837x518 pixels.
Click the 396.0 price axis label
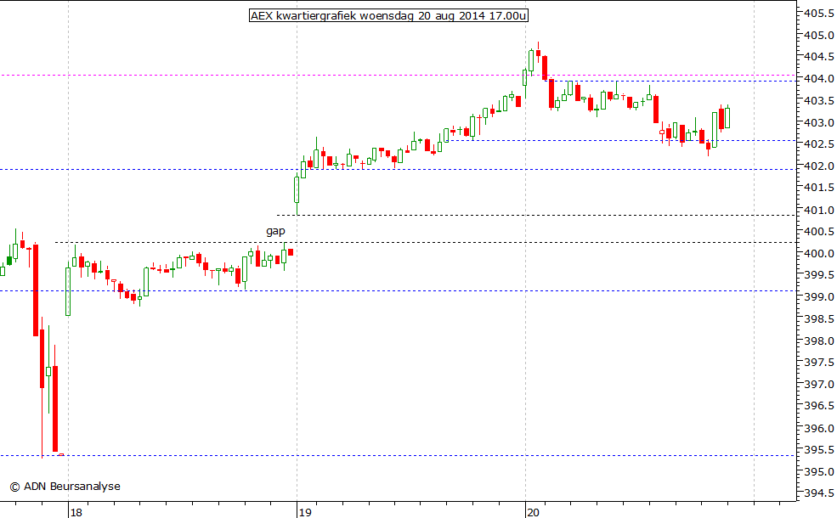point(819,428)
